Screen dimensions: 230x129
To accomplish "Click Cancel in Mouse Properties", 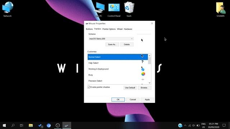I will click(133, 100).
